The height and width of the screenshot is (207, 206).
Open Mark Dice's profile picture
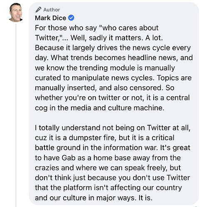pyautogui.click(x=16, y=12)
